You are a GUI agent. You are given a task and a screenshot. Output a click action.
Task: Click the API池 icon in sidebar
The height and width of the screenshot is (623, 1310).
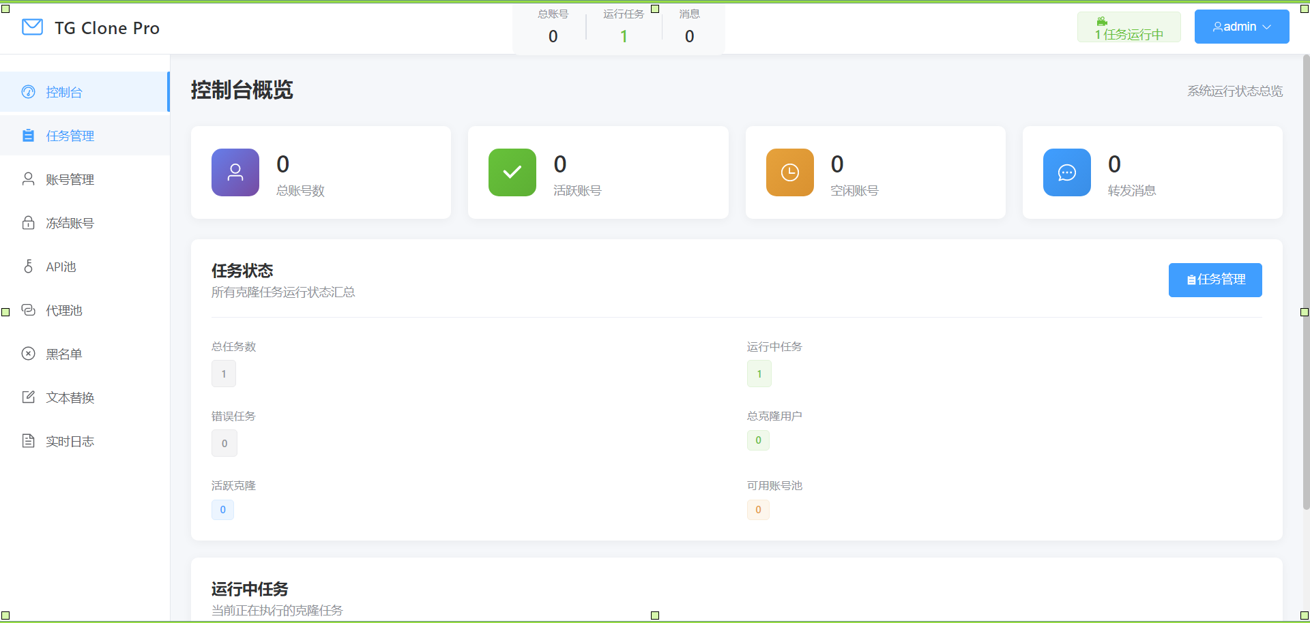pos(28,267)
